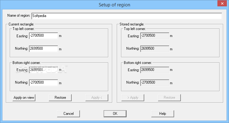Click Current rectangle bottom right Northing field
The width and height of the screenshot is (229, 123).
tap(43, 82)
